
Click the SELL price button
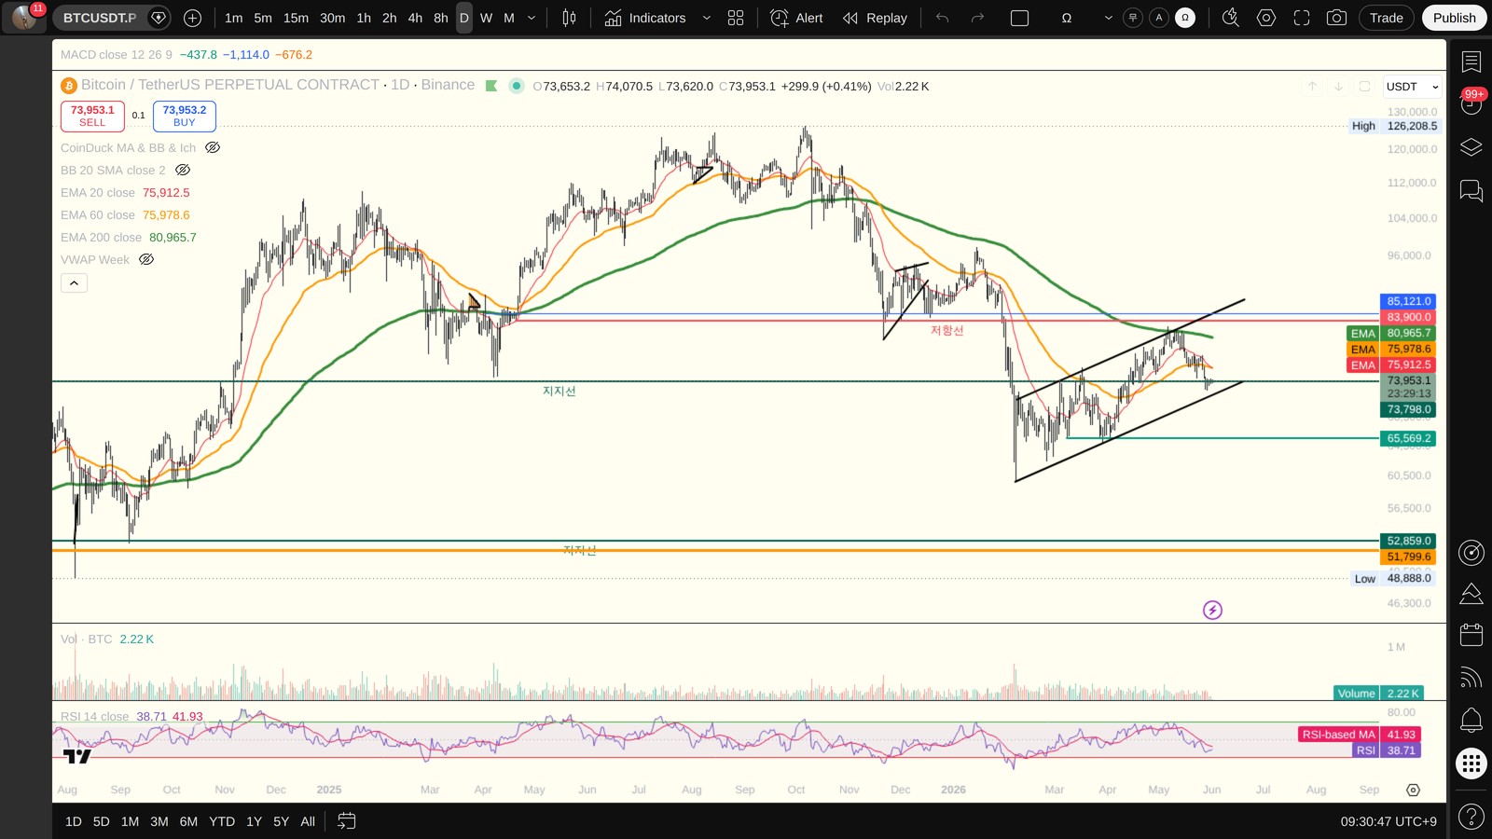click(x=92, y=116)
